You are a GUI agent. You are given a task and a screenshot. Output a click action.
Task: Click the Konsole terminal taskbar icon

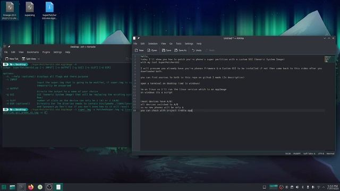[21, 187]
